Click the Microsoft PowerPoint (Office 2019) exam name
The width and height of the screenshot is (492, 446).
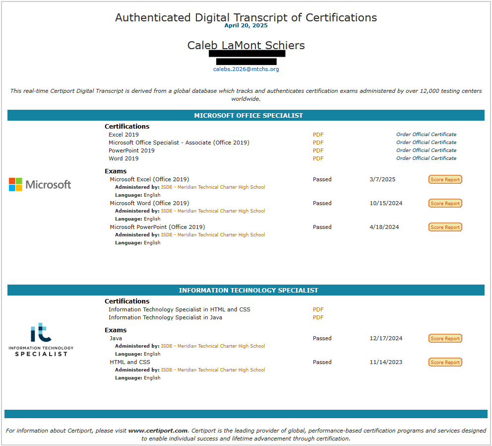pos(157,227)
